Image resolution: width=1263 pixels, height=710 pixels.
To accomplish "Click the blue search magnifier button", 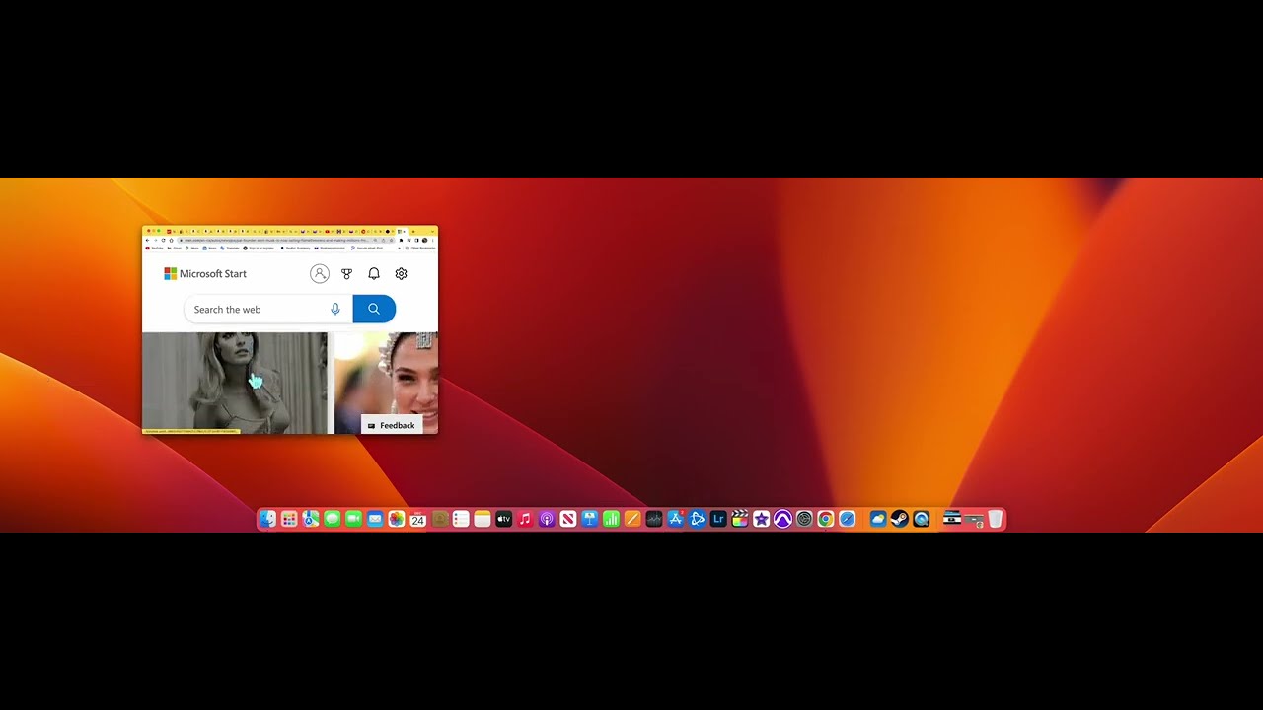I will pyautogui.click(x=374, y=309).
